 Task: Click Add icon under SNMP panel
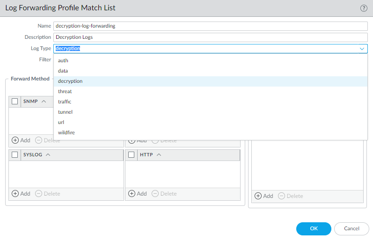[15, 140]
